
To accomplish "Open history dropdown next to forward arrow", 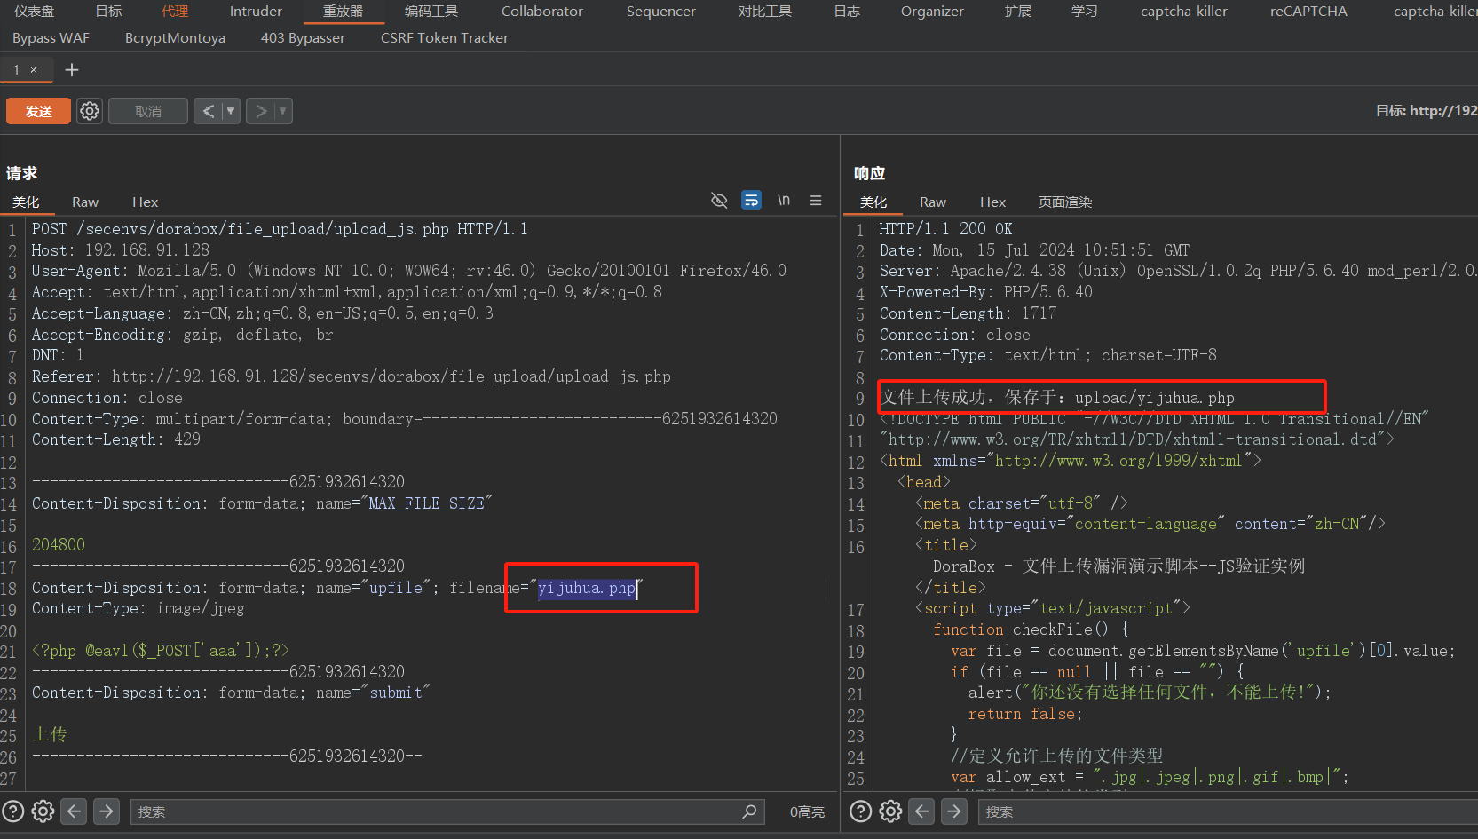I will 283,111.
